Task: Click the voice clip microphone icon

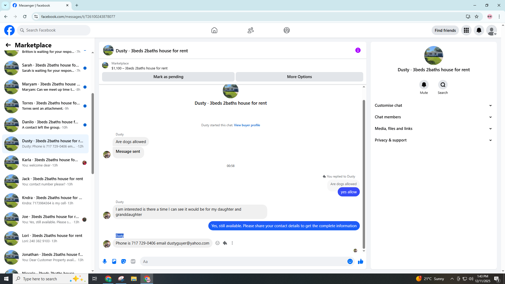Action: pyautogui.click(x=105, y=261)
